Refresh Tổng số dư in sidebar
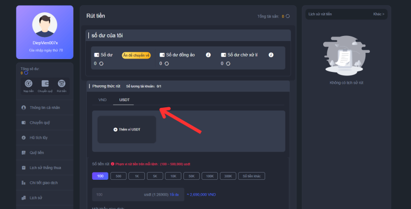 [26, 73]
